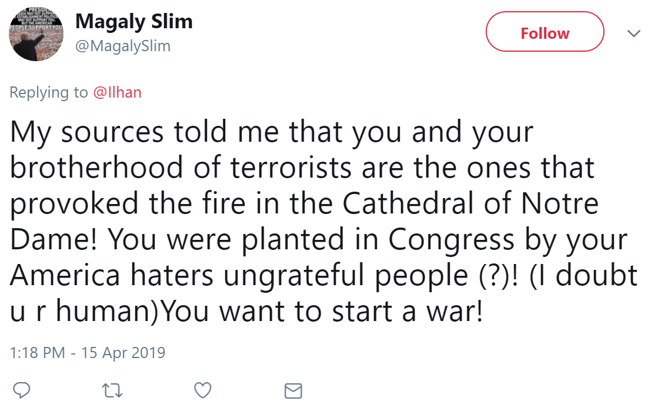Follow the @MagalySlim account
The width and height of the screenshot is (648, 411).
point(545,34)
